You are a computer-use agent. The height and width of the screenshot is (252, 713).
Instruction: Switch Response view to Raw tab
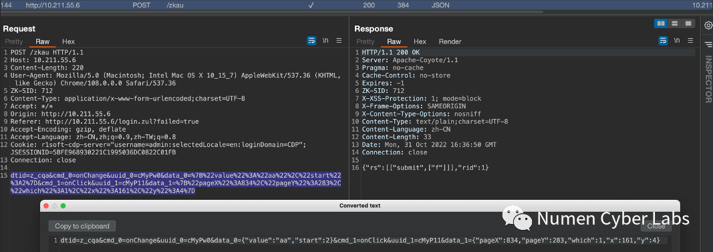click(394, 41)
